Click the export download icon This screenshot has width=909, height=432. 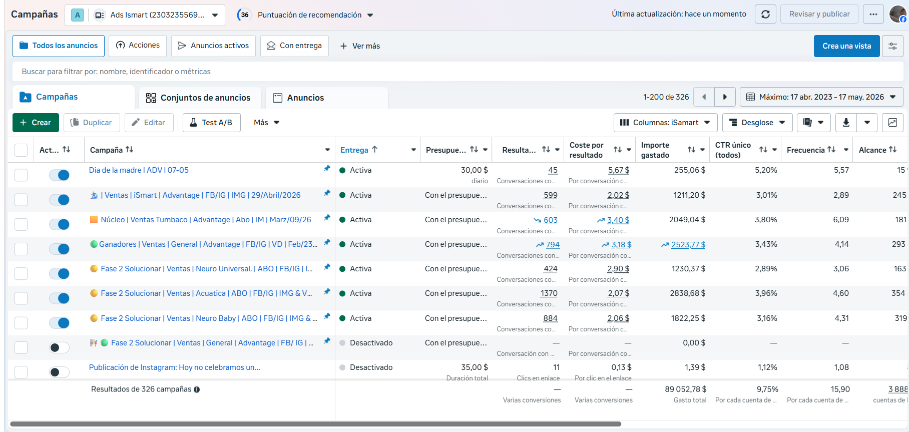coord(846,123)
